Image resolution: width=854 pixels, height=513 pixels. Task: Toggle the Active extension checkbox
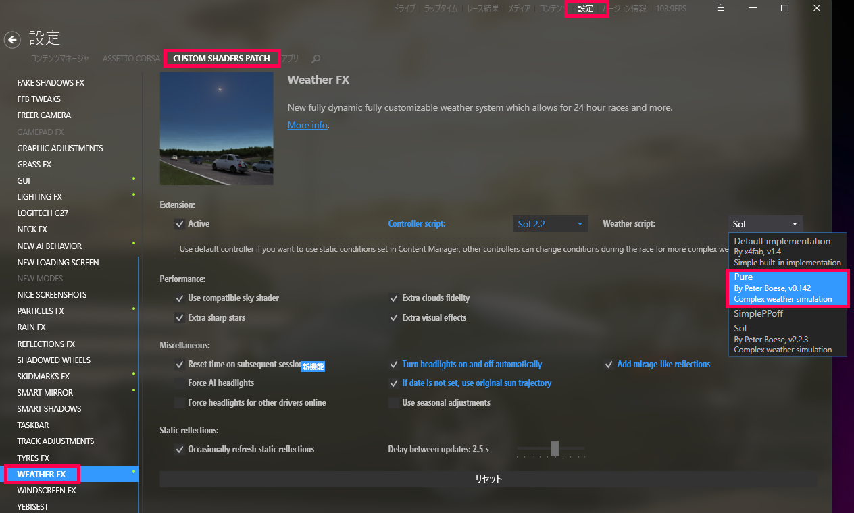(x=180, y=223)
